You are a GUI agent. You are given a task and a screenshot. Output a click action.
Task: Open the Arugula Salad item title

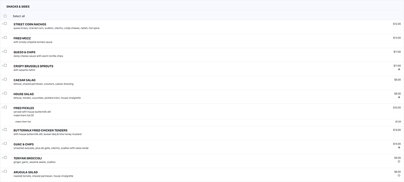coord(25,172)
